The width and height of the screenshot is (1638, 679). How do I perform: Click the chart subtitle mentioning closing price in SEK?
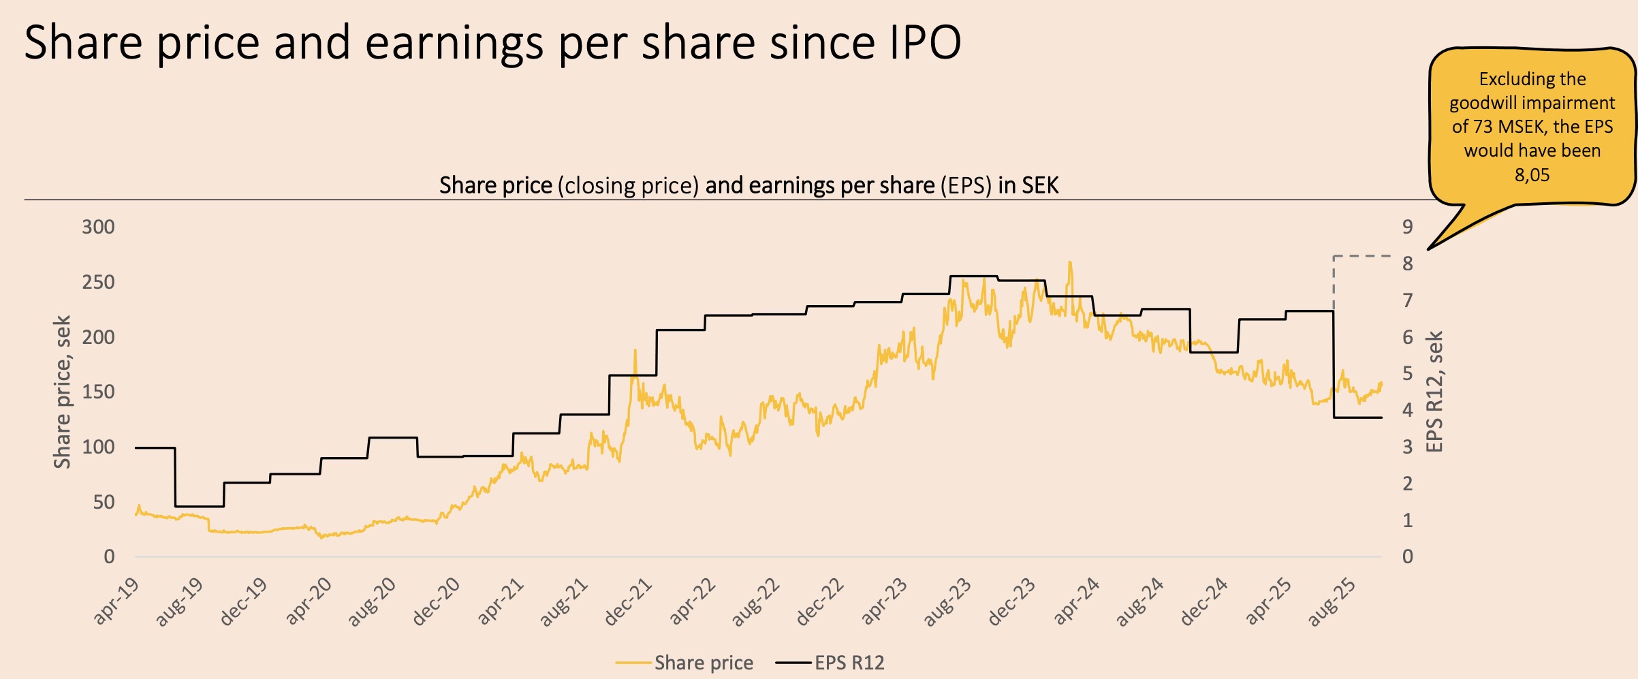pos(748,185)
